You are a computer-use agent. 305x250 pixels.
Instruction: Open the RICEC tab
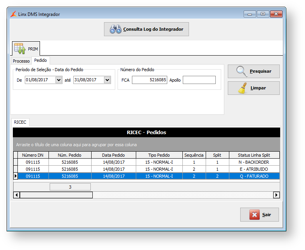coord(20,122)
